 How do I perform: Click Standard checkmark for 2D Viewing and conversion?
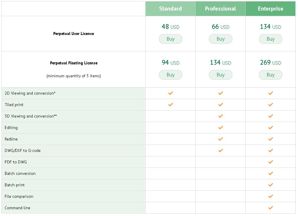click(171, 93)
